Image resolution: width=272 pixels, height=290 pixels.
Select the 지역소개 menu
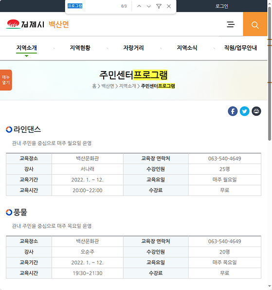[27, 48]
